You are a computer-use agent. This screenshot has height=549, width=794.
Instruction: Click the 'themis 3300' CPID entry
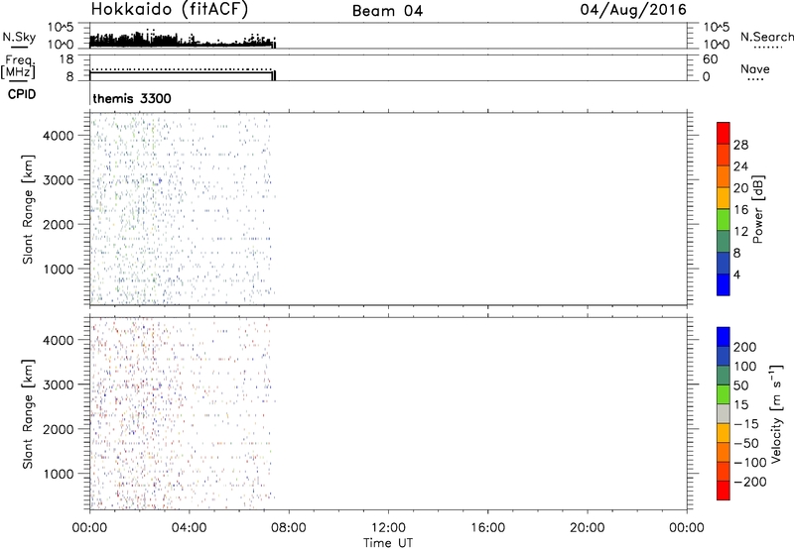(x=132, y=98)
